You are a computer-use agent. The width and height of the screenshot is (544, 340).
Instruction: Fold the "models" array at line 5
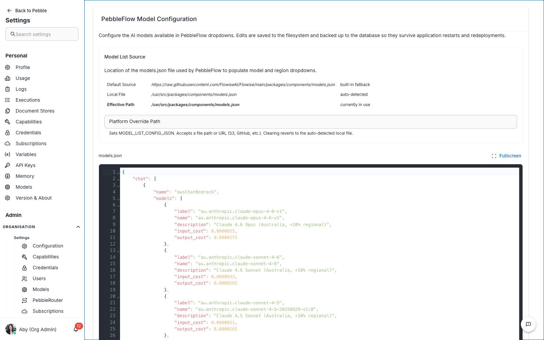(118, 199)
